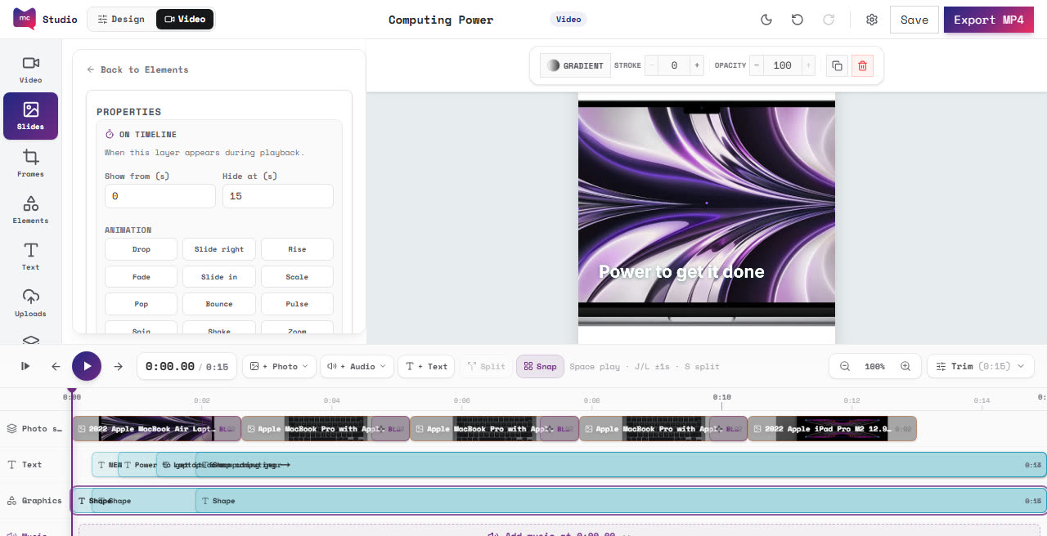Select the 2022 Apple iPad Pro clip
Image resolution: width=1047 pixels, height=536 pixels.
coord(832,429)
